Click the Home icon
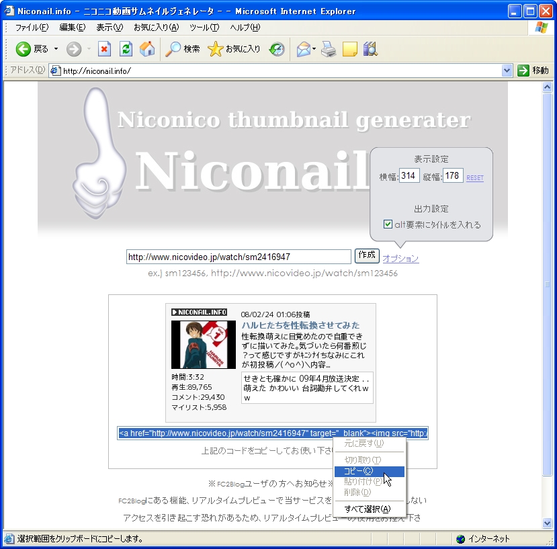 (x=147, y=49)
